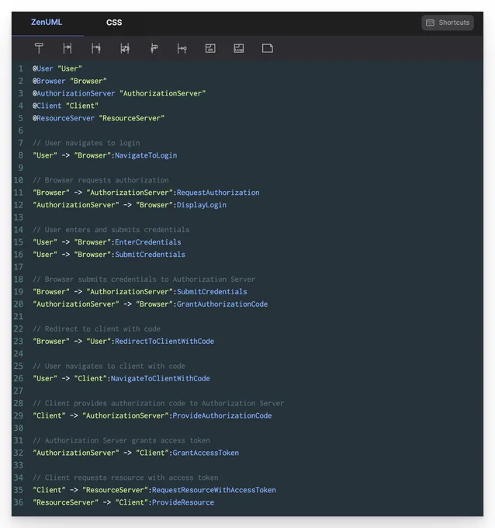The width and height of the screenshot is (495, 528).
Task: Click the @AuthorizationServer declaration line
Action: point(119,94)
